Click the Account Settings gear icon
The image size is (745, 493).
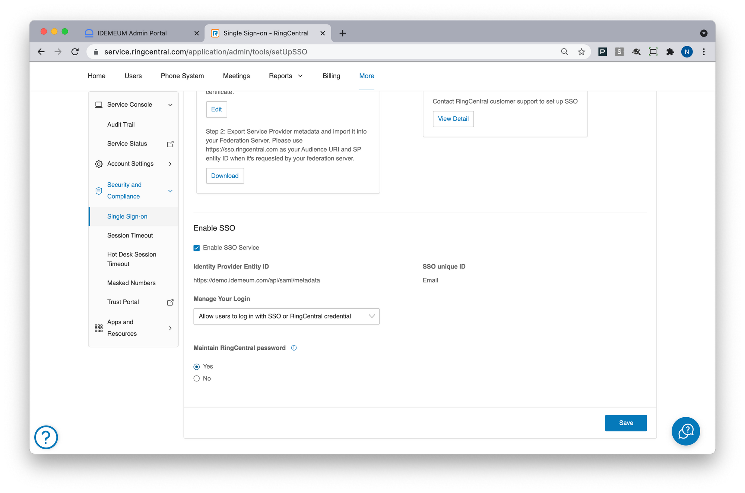(x=99, y=164)
